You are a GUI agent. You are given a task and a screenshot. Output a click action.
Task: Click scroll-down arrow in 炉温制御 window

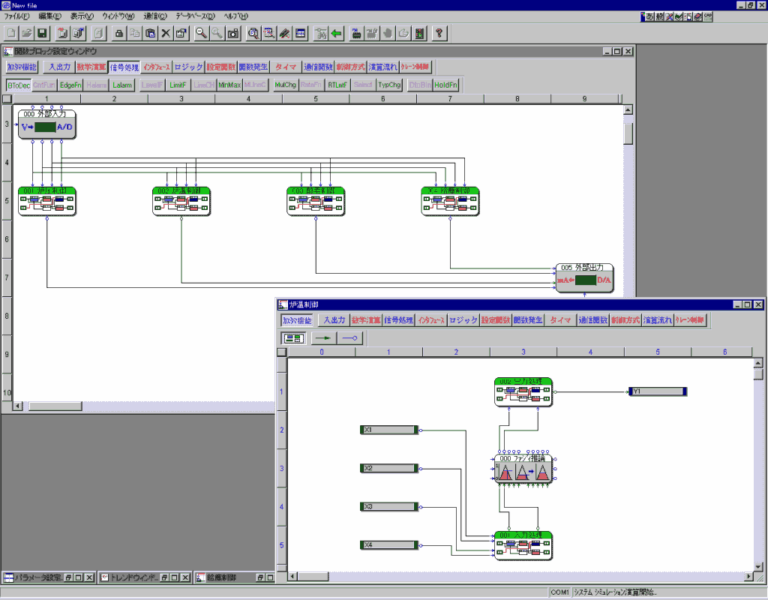click(757, 567)
